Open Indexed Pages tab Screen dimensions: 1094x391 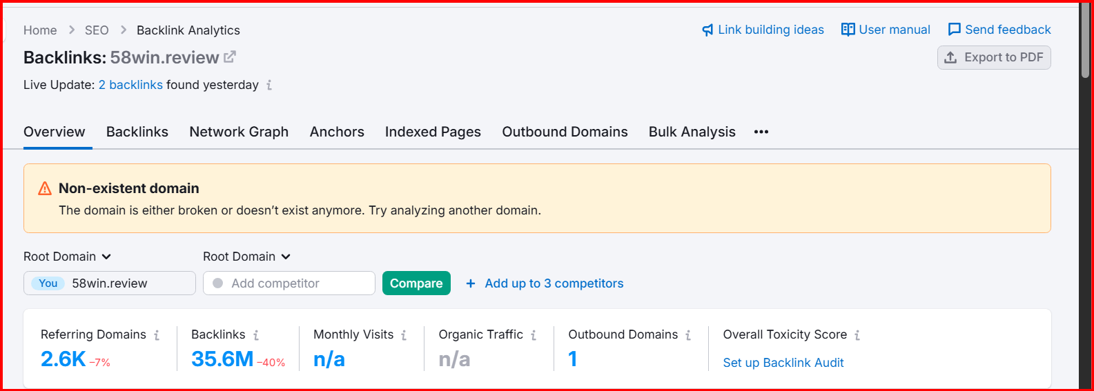(x=433, y=132)
